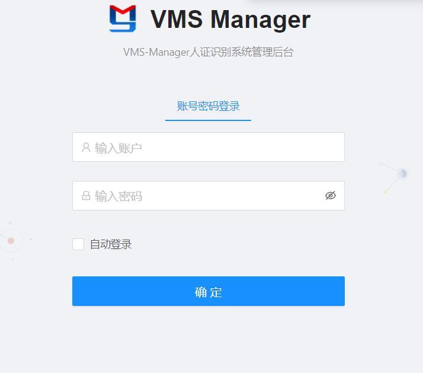Click the 确定 login button
Viewport: 423px width, 373px height.
point(209,291)
